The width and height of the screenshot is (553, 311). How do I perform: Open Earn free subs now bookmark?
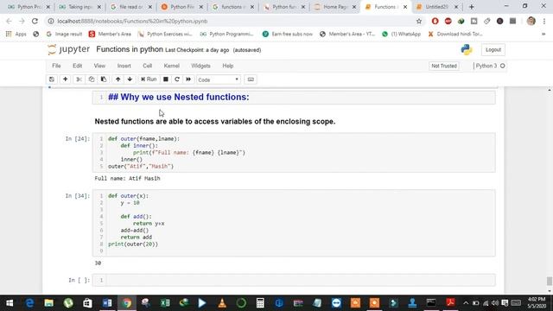[288, 35]
